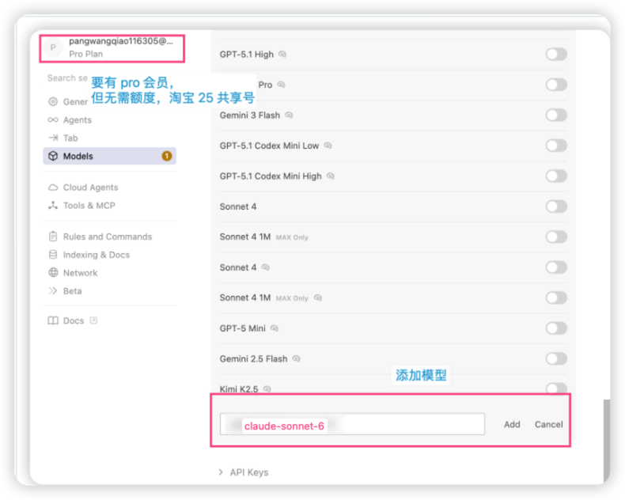Click the external link icon beside Docs
The width and height of the screenshot is (625, 500).
pyautogui.click(x=93, y=320)
